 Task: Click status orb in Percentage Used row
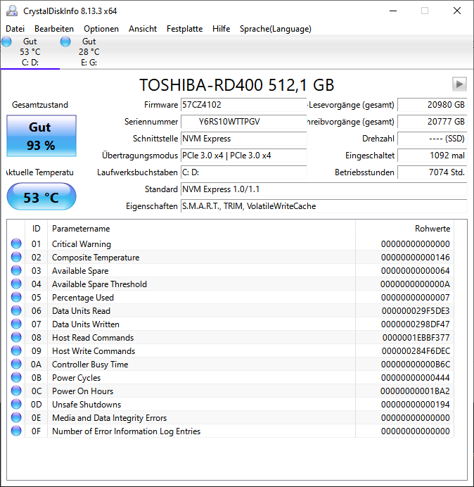[x=16, y=297]
